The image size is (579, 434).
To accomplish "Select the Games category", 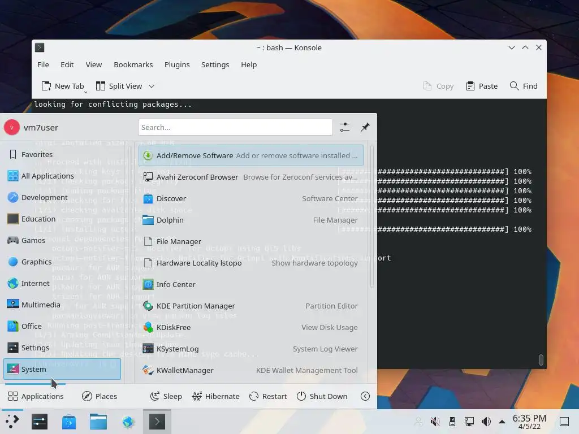I will (x=62, y=240).
